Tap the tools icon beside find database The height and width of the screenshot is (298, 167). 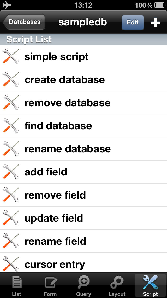tap(11, 126)
